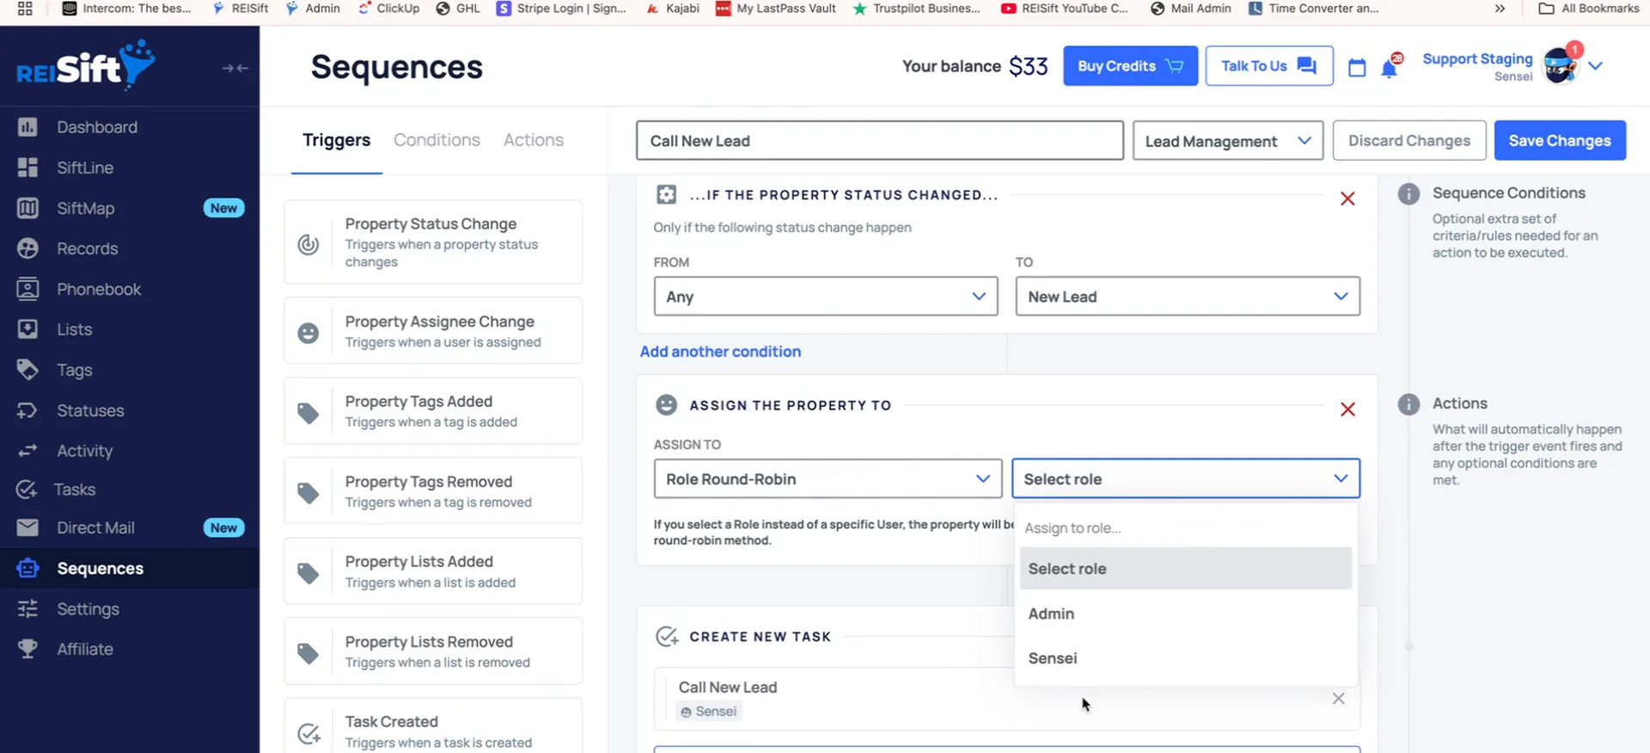
Task: Open the Lead Management folder dropdown
Action: point(1228,141)
